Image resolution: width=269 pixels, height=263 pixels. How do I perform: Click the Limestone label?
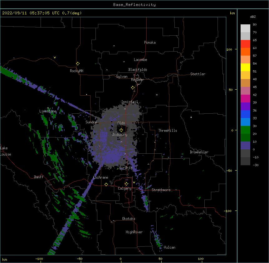48,111
